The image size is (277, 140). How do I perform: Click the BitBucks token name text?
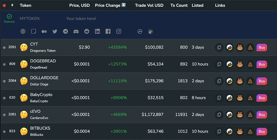(x=37, y=135)
